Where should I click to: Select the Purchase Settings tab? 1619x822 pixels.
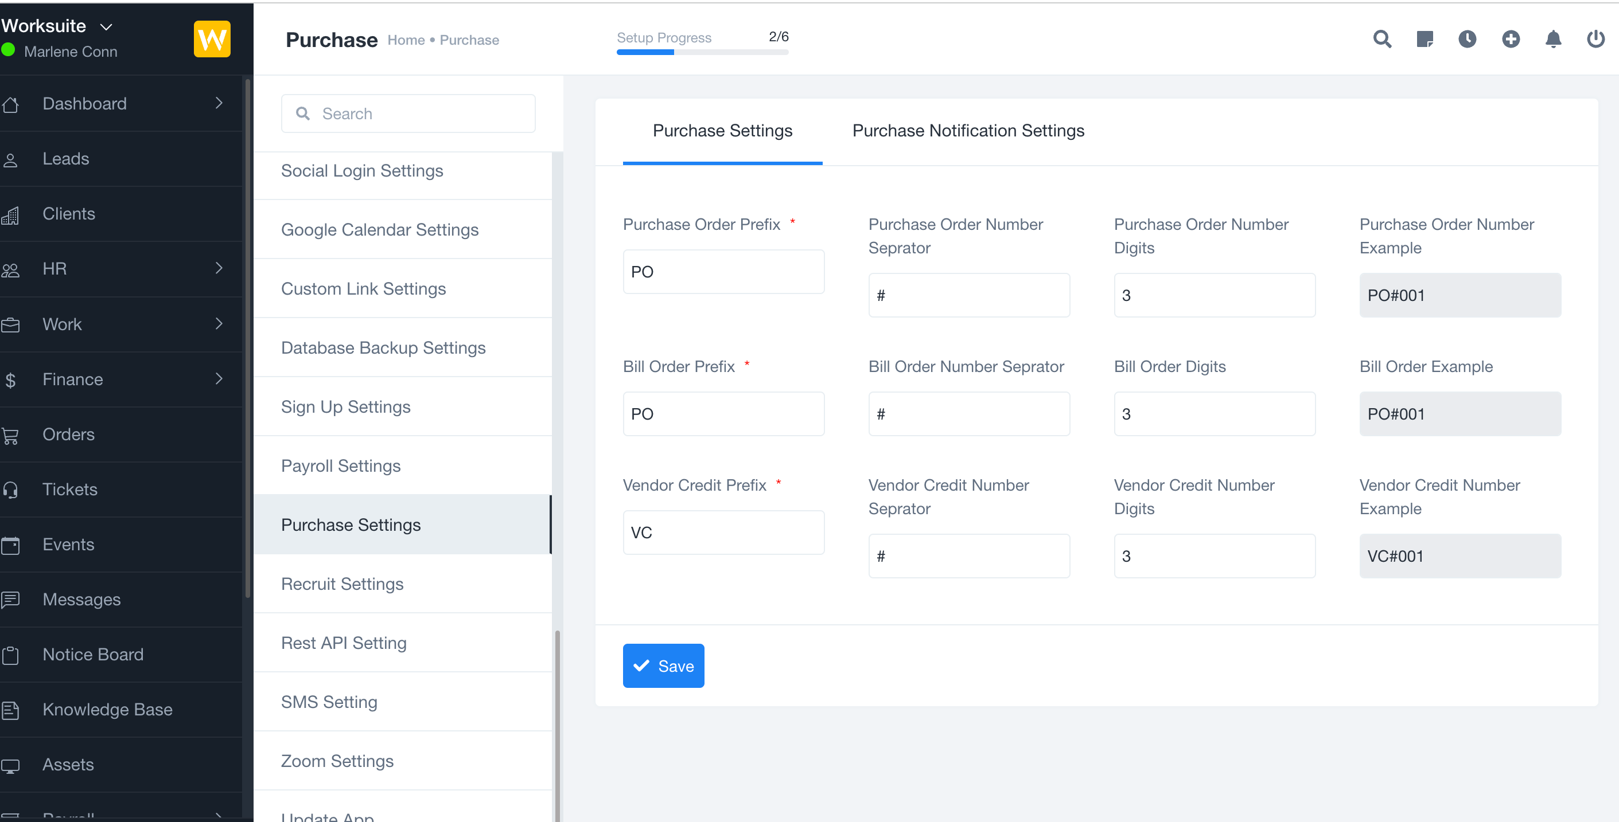tap(722, 131)
